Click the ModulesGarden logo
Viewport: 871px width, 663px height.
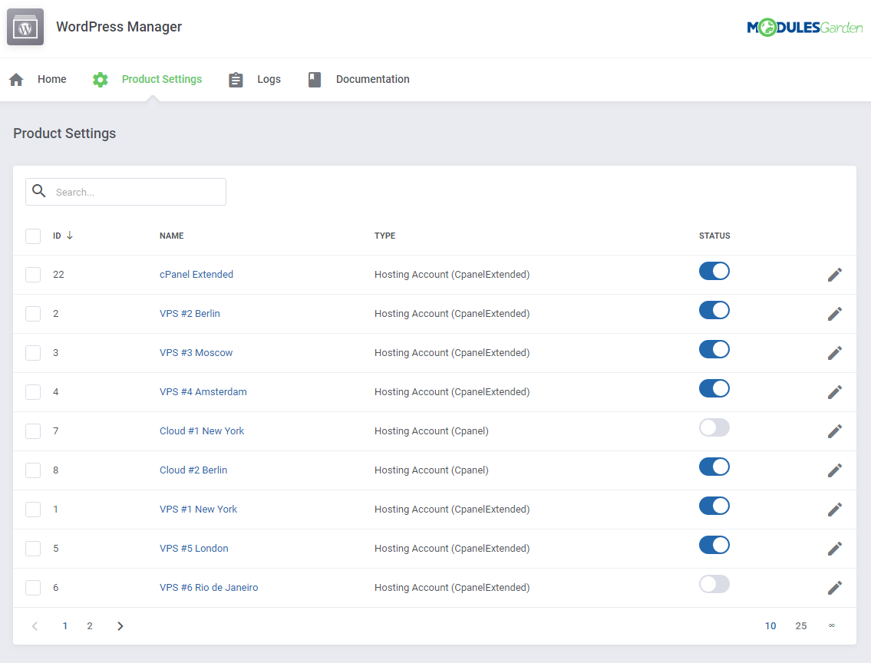click(x=804, y=27)
